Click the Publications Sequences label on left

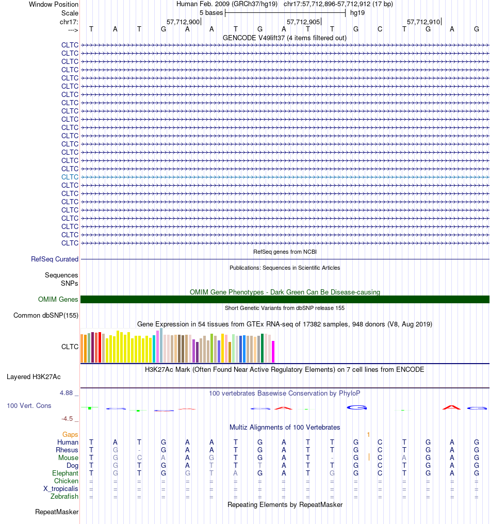tap(61, 275)
